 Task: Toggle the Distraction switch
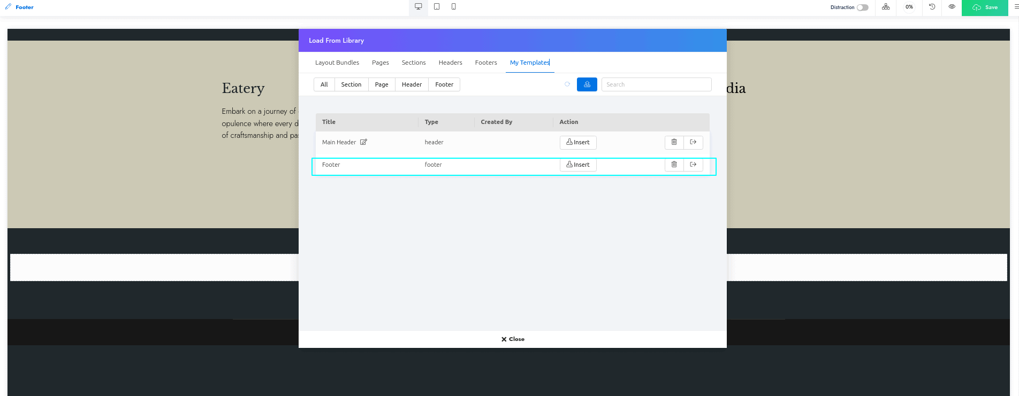tap(862, 7)
